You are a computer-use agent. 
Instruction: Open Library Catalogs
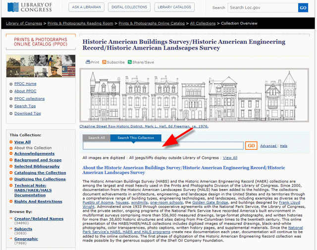(174, 7)
